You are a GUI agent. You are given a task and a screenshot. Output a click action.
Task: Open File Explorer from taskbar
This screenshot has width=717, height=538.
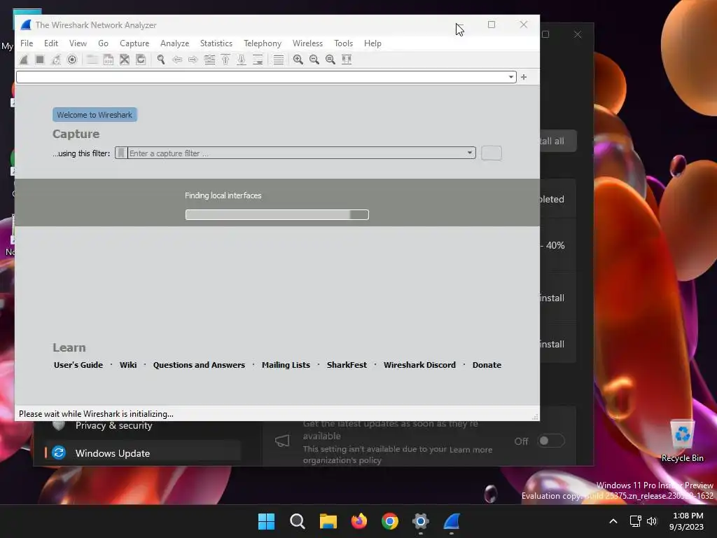pyautogui.click(x=328, y=521)
